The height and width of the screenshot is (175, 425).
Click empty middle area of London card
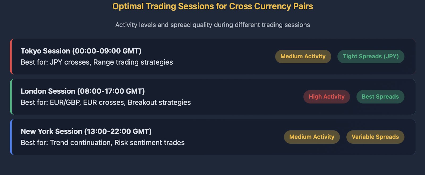(247, 97)
